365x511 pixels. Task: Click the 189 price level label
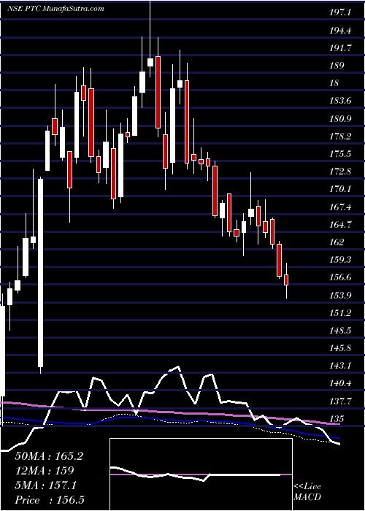click(x=337, y=66)
